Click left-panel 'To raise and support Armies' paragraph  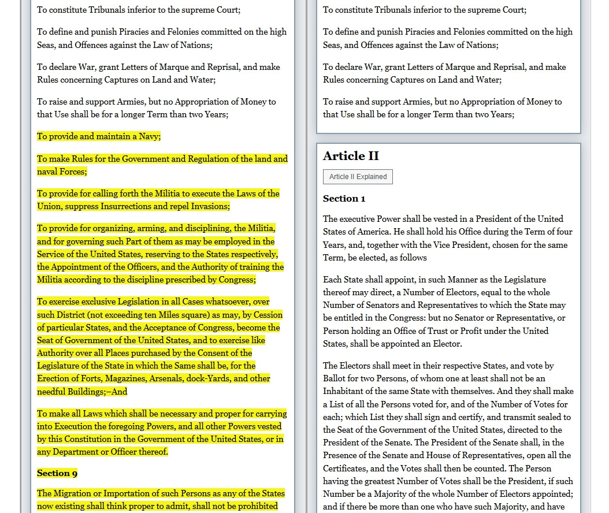157,107
